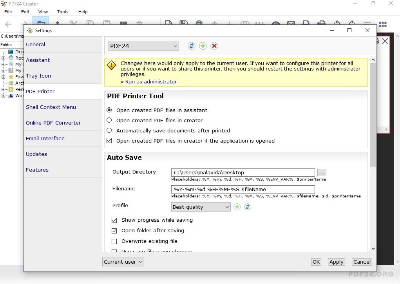Viewport: 400px width, 284px height.
Task: Click the PDF24 Creator app icon in title bar
Action: (4, 4)
